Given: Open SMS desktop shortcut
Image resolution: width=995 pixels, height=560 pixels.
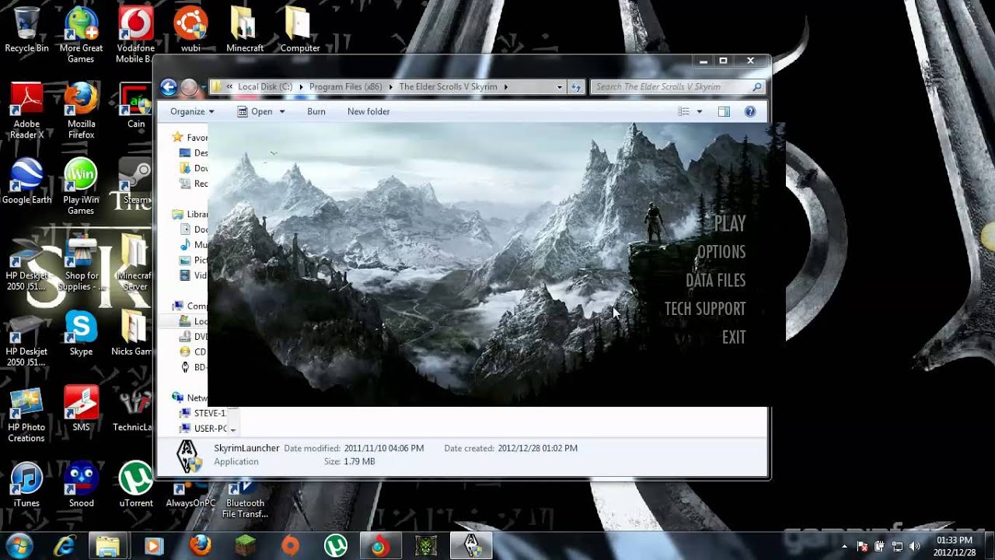Looking at the screenshot, I should (x=81, y=409).
